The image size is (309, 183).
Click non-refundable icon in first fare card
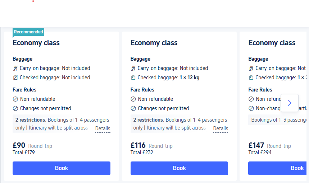coord(15,99)
